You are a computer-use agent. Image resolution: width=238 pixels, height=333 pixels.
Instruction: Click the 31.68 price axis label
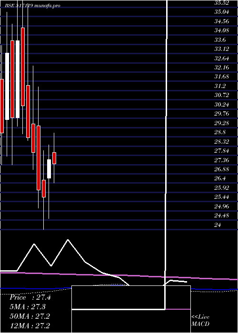[221, 77]
